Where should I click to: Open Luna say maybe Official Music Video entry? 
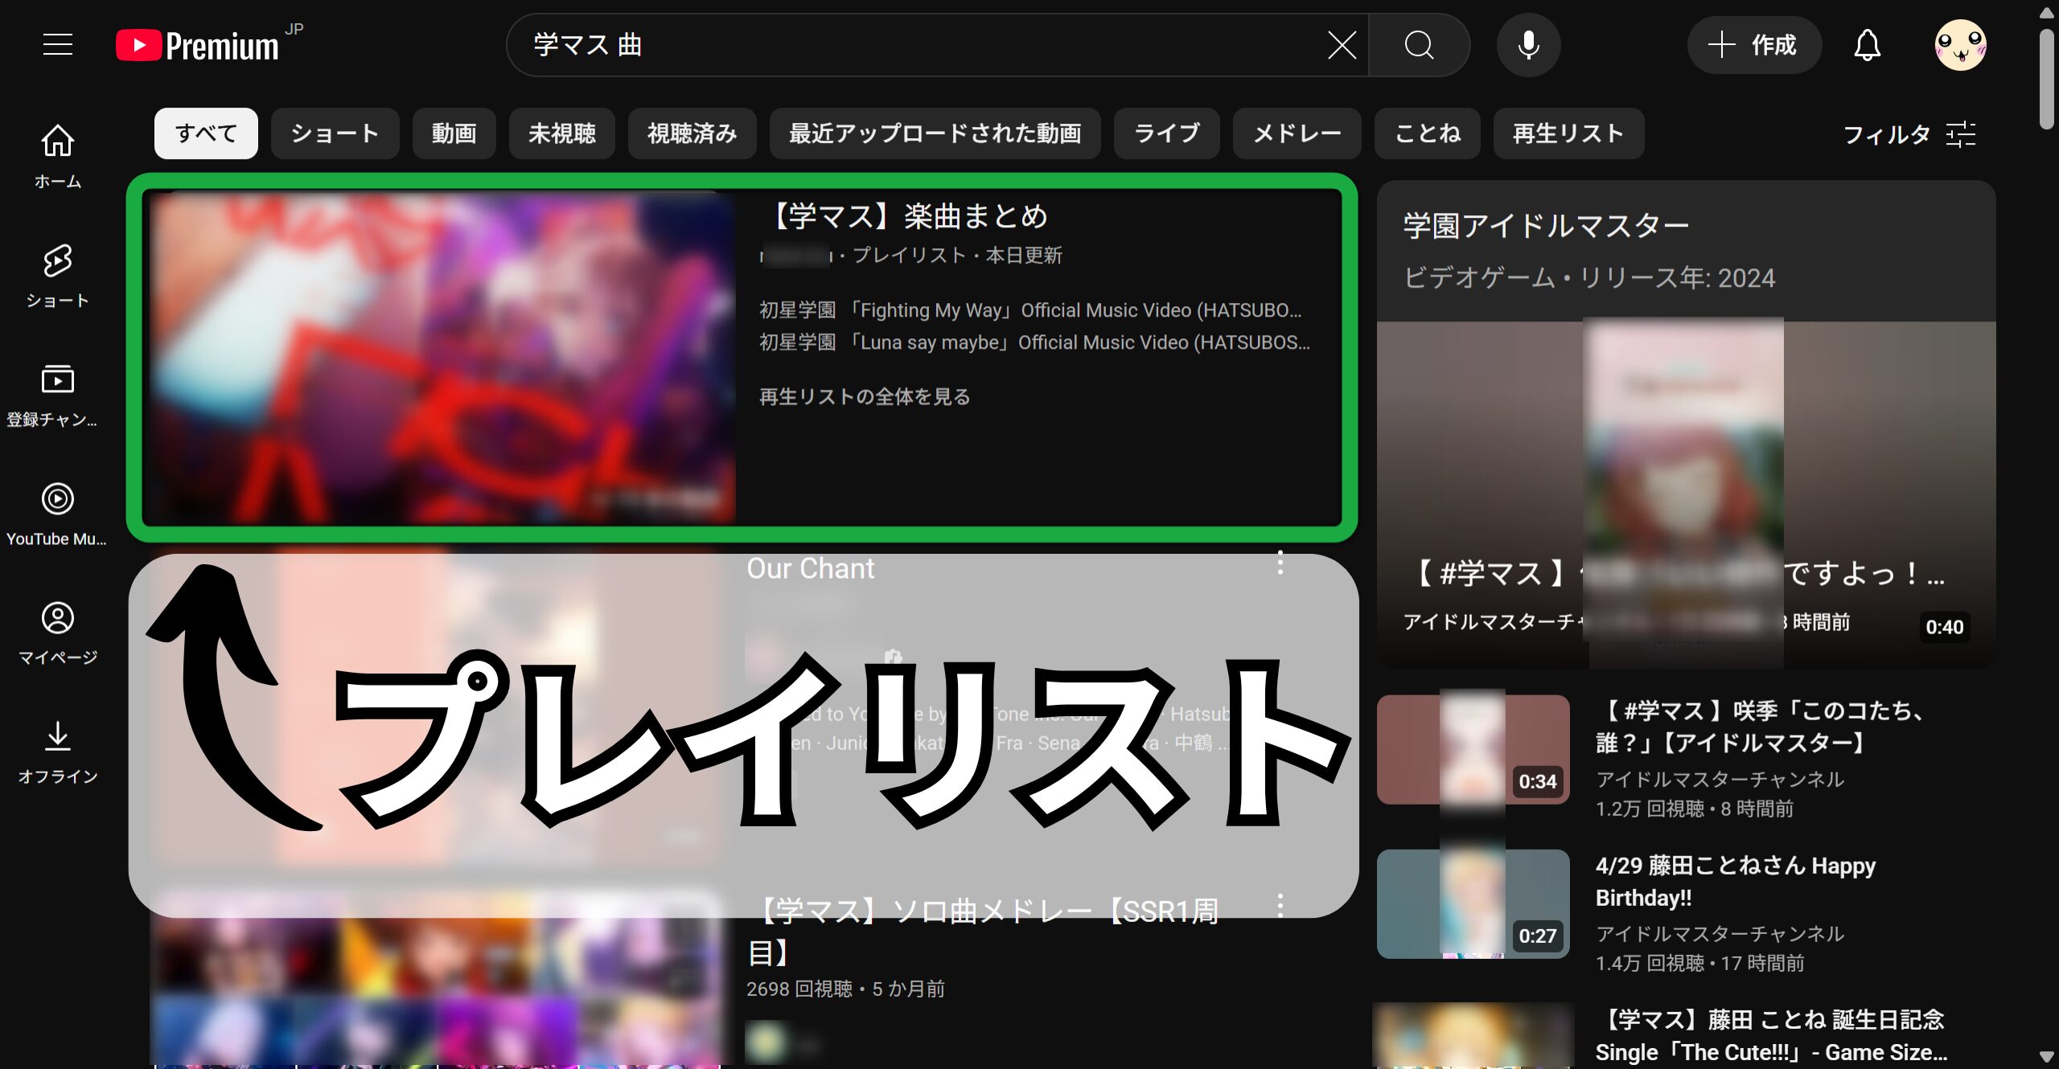(1034, 342)
